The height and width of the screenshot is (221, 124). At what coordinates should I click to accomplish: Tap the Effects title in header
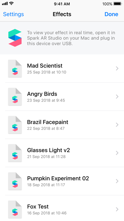(x=62, y=14)
